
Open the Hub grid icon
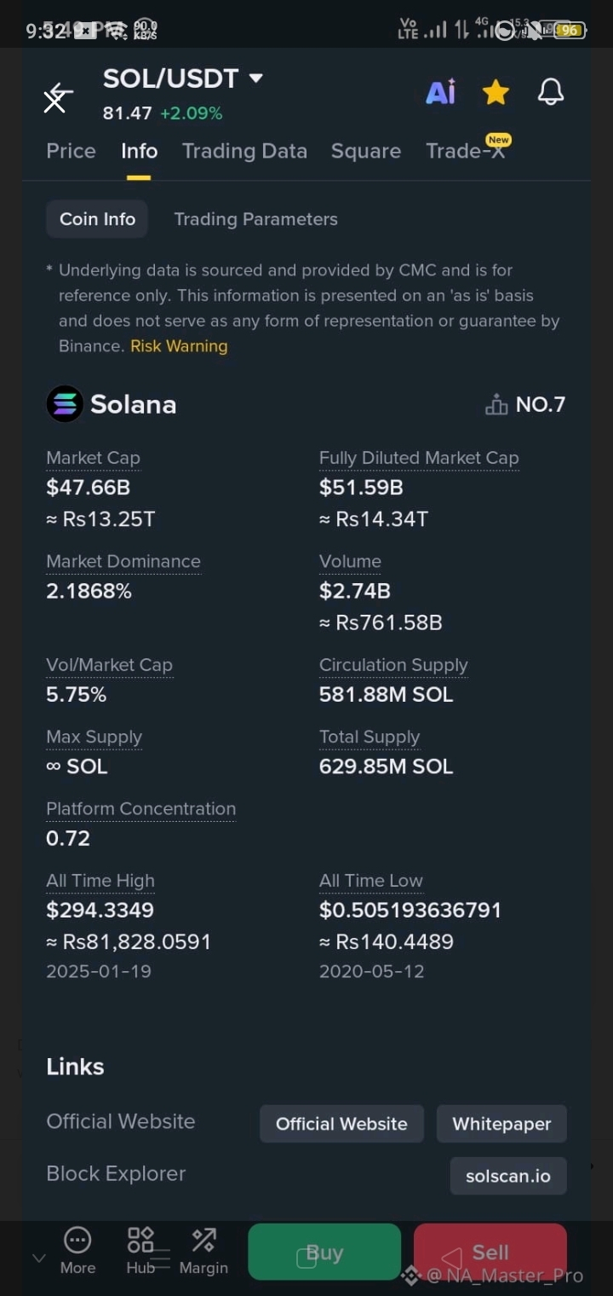(140, 1240)
